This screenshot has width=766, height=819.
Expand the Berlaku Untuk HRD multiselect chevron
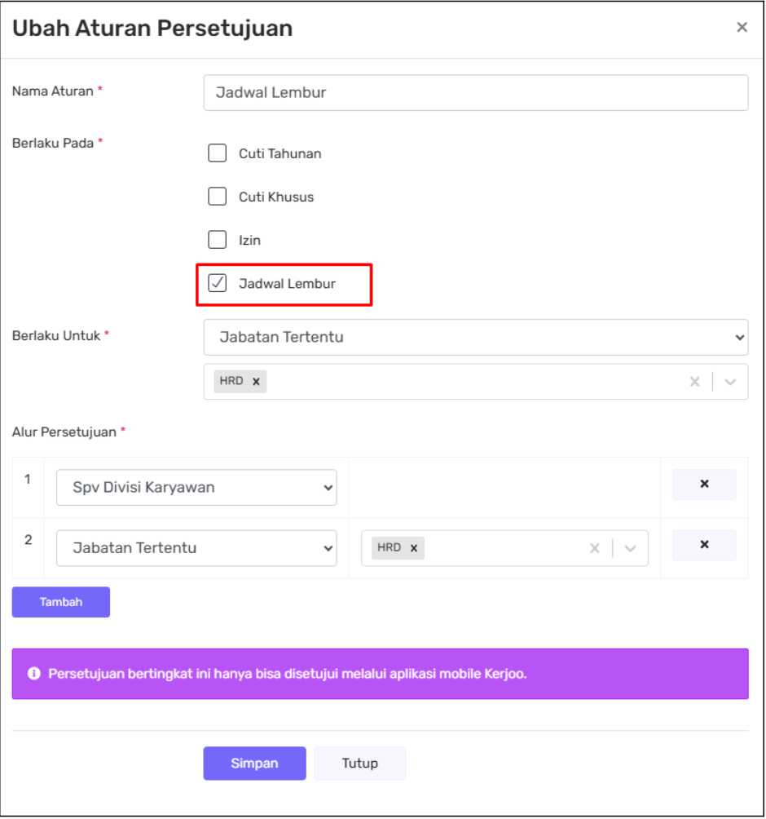coord(730,382)
